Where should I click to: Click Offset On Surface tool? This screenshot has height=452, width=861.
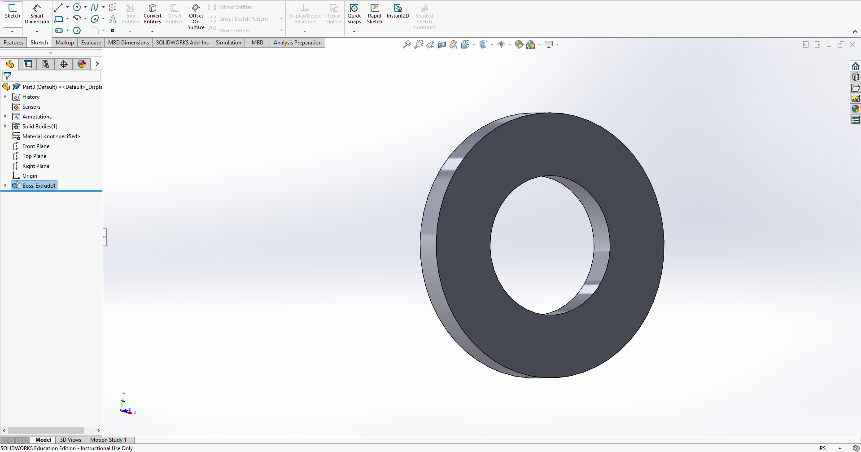(196, 17)
